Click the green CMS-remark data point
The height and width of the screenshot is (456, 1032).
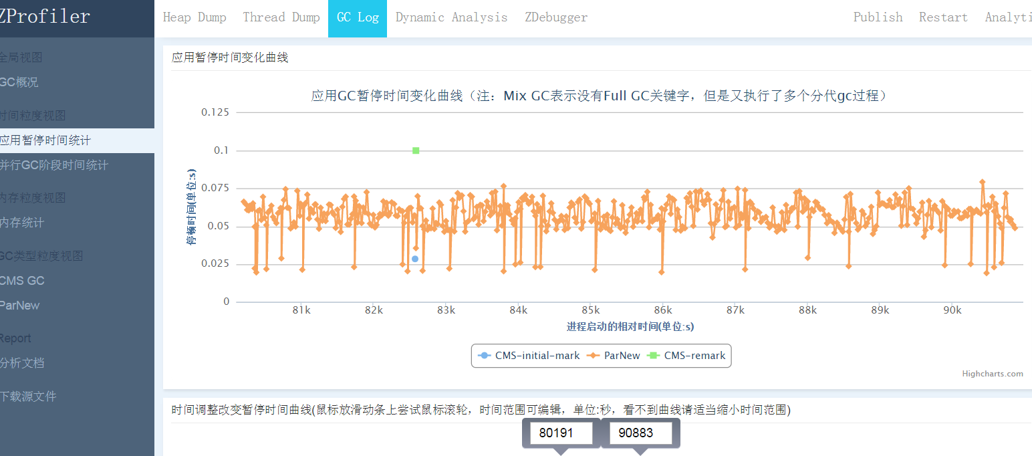tap(416, 150)
